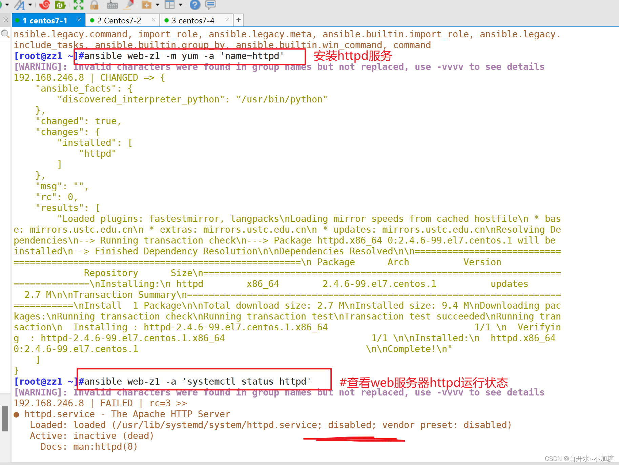This screenshot has width=619, height=465.
Task: Click first '[WARNING]: Invalid characters' line
Action: (279, 67)
